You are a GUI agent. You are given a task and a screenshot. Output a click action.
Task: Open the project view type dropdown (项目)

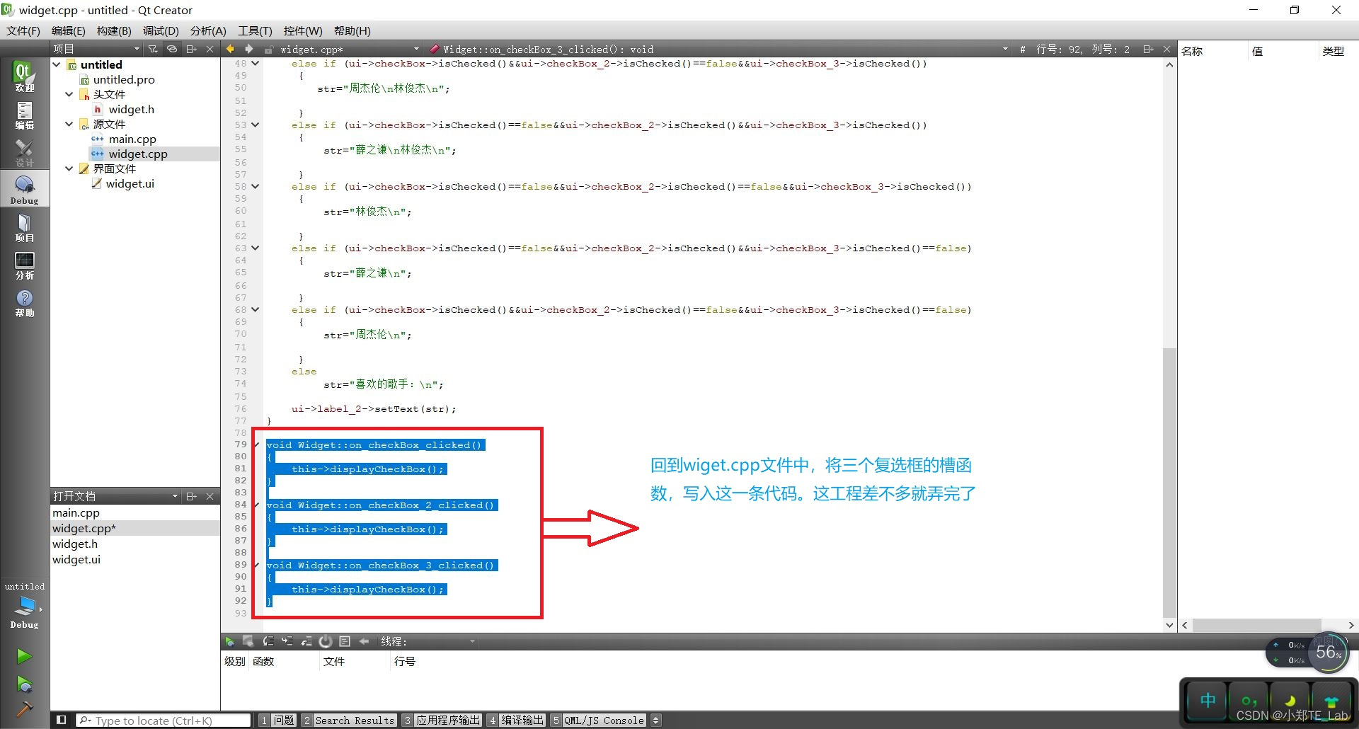point(96,49)
